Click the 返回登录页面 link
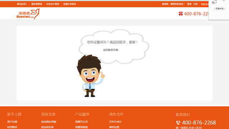This screenshot has width=229, height=129. (111, 50)
